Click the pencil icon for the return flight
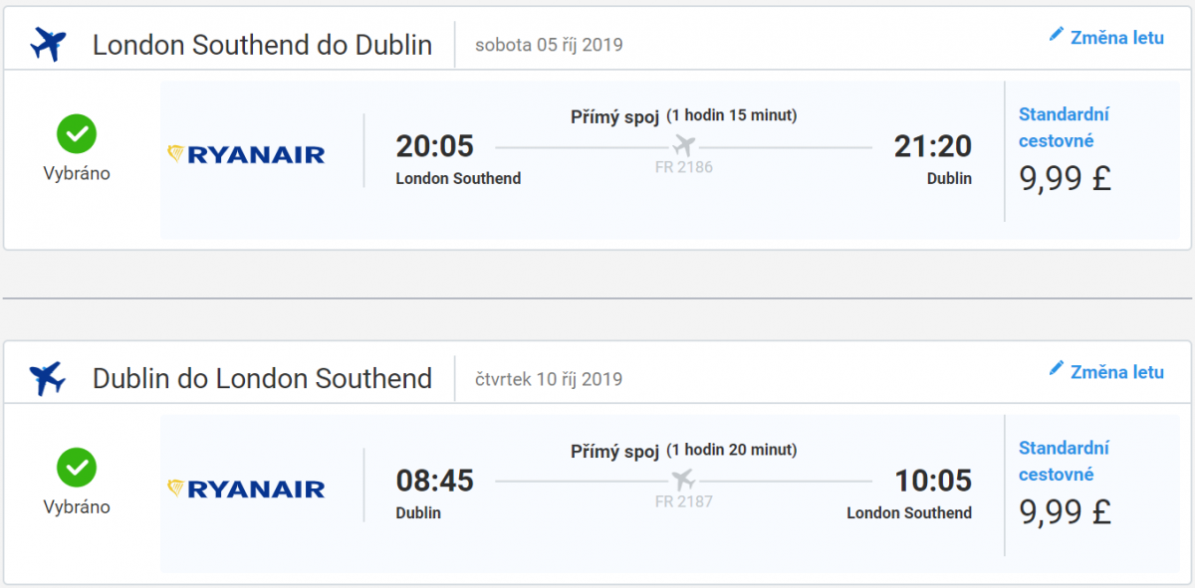The width and height of the screenshot is (1195, 588). click(1057, 369)
